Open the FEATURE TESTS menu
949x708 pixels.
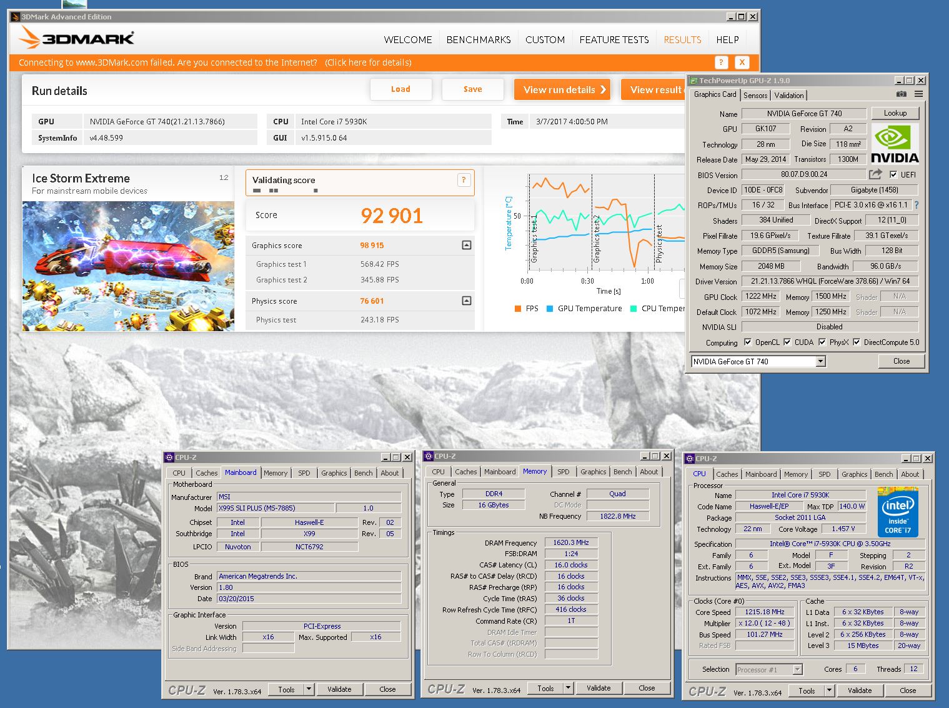click(x=614, y=40)
